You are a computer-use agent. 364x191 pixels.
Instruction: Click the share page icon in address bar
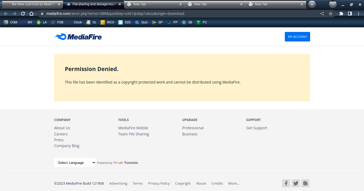322,14
